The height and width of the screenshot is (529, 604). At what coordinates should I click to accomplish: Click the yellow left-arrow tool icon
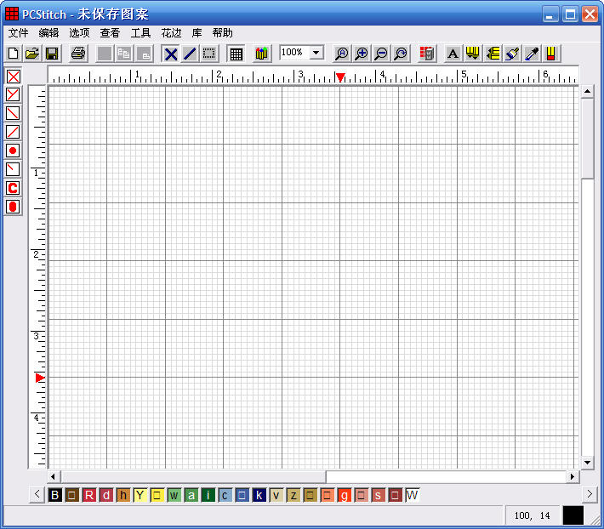(x=493, y=54)
